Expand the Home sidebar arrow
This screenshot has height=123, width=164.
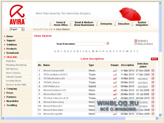click(5, 36)
